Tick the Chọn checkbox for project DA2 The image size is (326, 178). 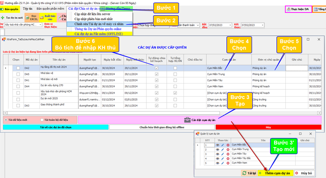point(18,68)
